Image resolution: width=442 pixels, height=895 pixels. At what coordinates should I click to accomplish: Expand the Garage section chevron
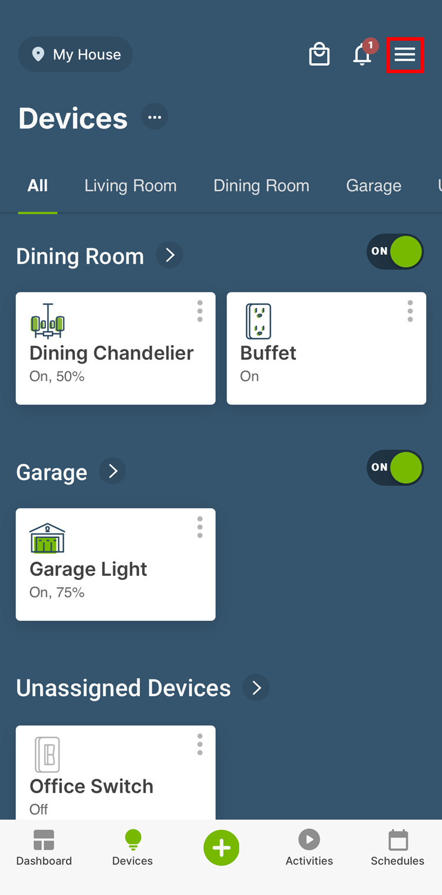(113, 471)
